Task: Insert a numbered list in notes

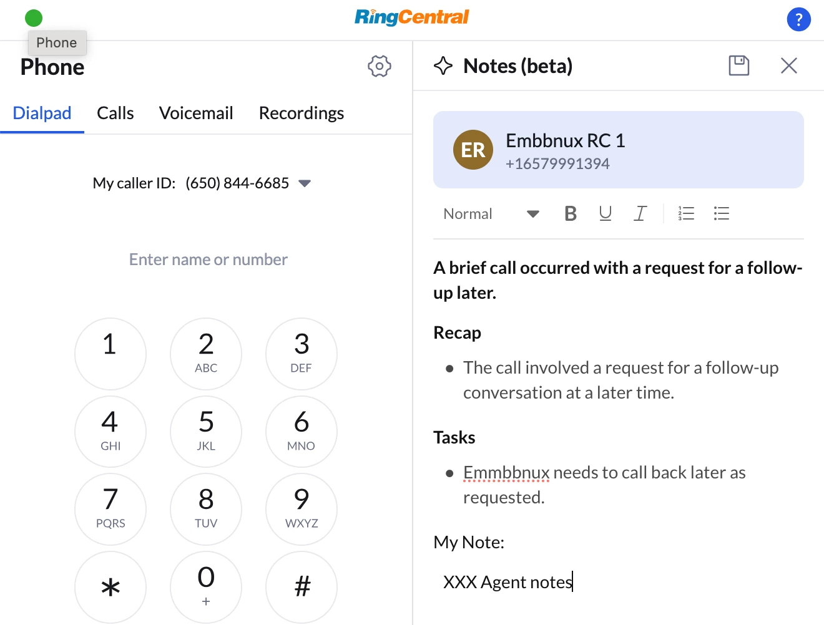Action: coord(686,213)
